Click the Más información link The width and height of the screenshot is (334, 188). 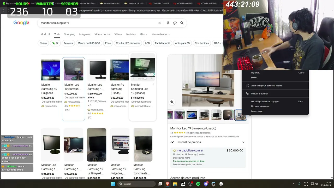[231, 137]
